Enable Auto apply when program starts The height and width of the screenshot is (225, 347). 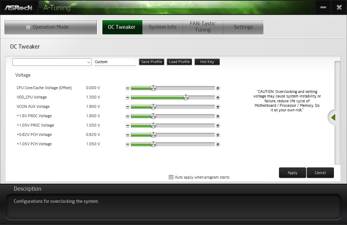tap(171, 177)
